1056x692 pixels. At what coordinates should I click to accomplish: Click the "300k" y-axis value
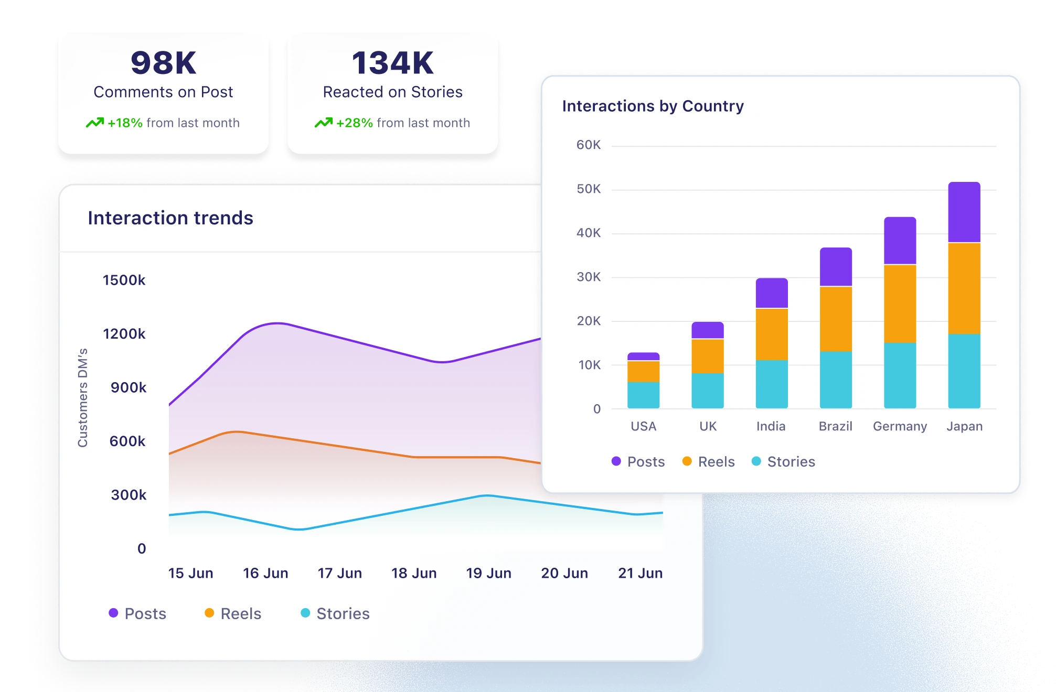[x=129, y=495]
